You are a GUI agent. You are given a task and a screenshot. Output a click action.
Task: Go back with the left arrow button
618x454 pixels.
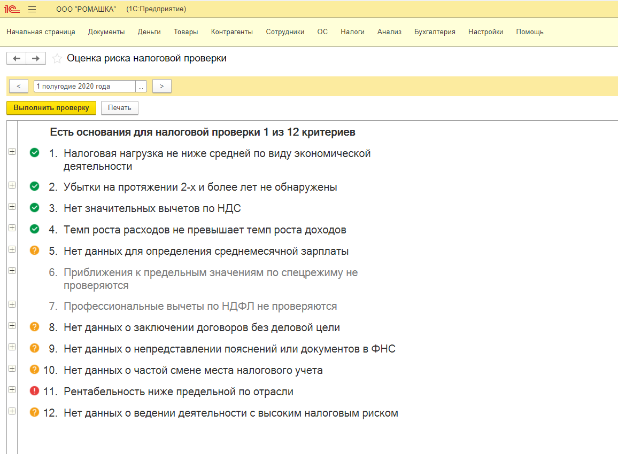pos(17,58)
